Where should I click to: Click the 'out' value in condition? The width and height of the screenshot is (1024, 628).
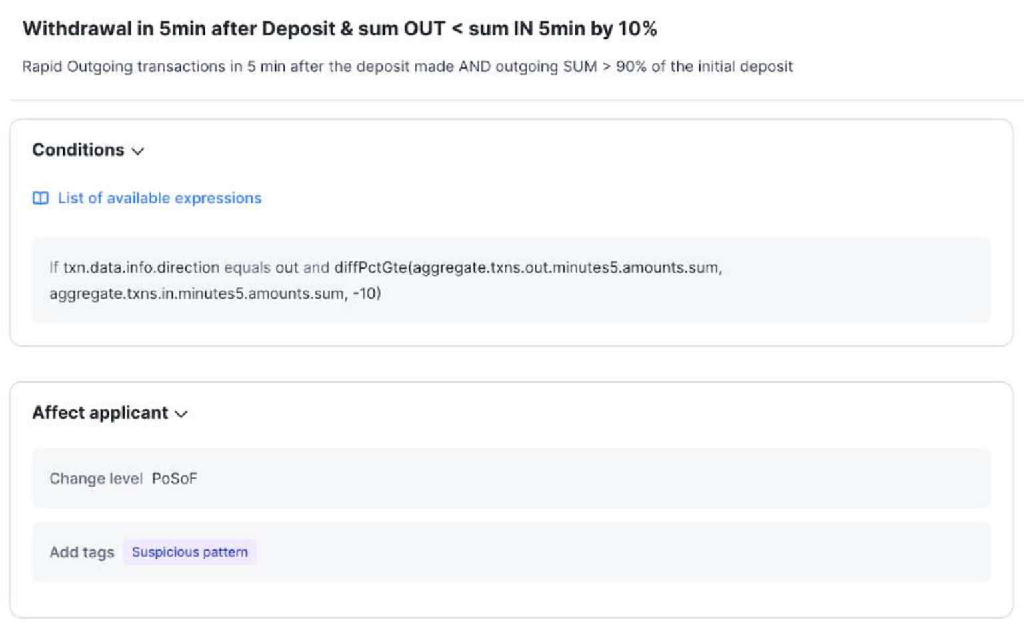(287, 267)
